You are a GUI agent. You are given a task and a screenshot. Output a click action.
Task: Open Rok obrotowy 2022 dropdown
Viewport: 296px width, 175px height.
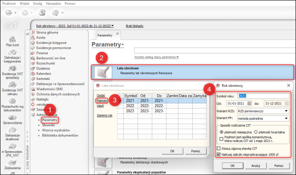pyautogui.click(x=75, y=26)
